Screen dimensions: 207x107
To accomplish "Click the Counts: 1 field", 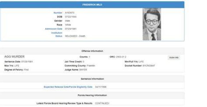I will [x=85, y=57].
